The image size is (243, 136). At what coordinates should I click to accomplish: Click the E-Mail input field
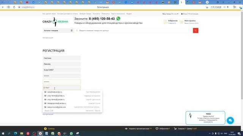[62, 88]
